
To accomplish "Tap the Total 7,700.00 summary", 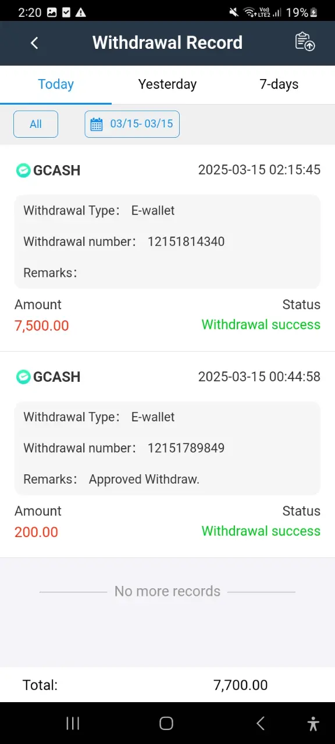I will click(167, 685).
